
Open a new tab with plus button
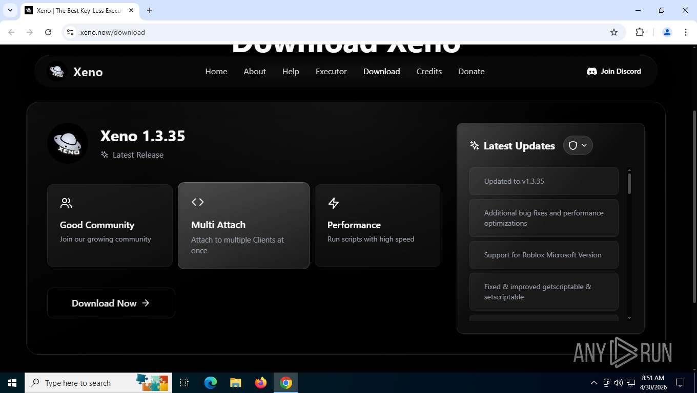pyautogui.click(x=150, y=10)
